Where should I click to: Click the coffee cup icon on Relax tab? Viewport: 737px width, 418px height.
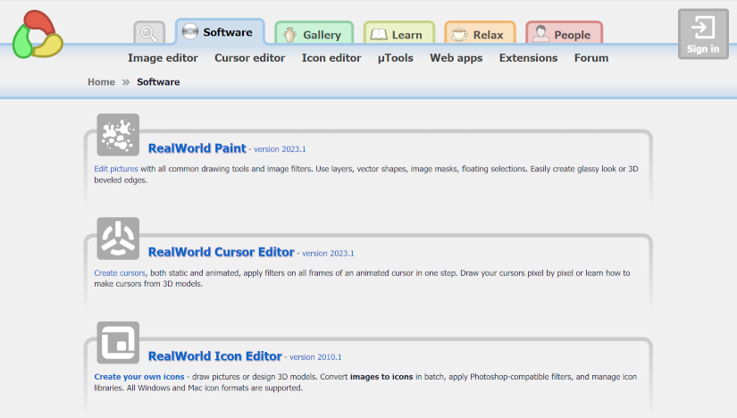(459, 35)
